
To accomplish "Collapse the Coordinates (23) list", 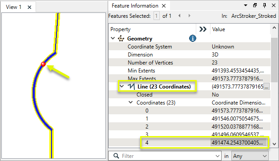I will click(131, 102).
